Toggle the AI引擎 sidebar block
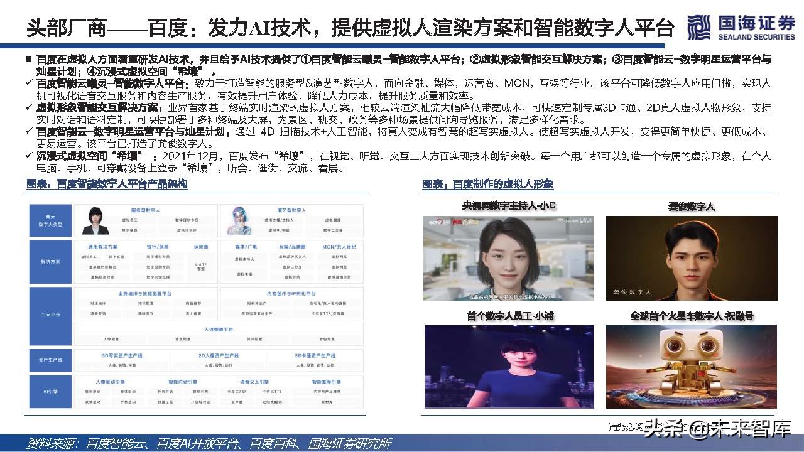Screen dimensions: 804x452 [x=50, y=393]
